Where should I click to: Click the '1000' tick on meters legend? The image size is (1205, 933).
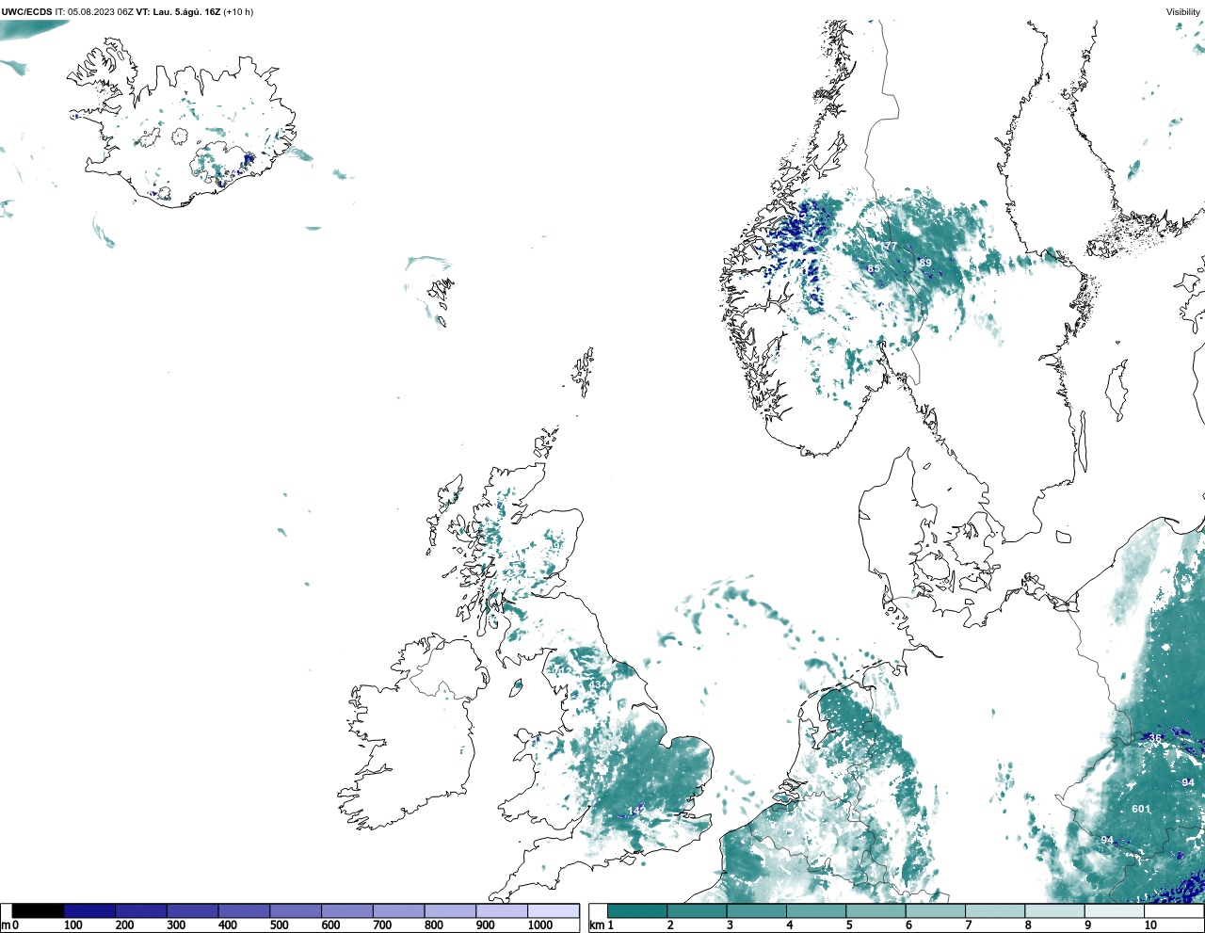coord(540,925)
